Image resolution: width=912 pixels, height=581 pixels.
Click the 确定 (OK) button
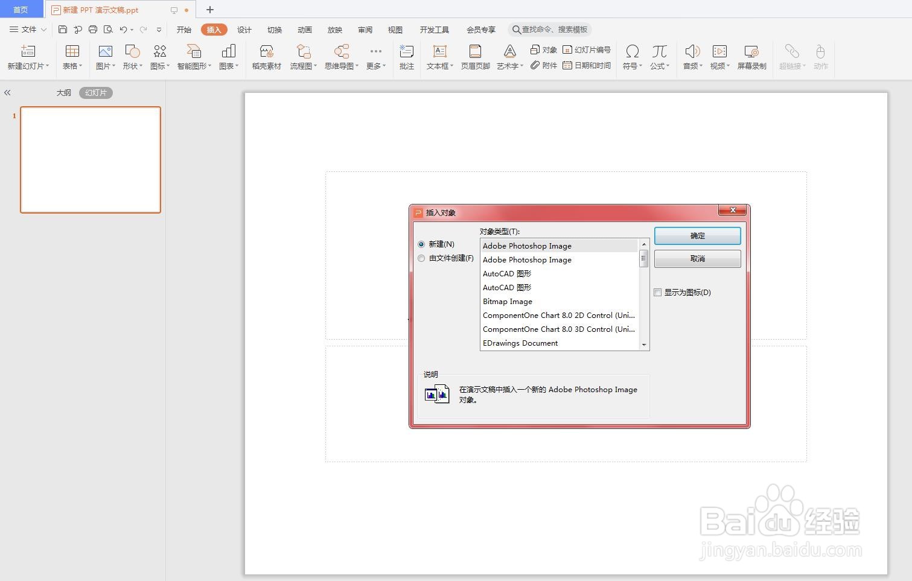coord(698,236)
